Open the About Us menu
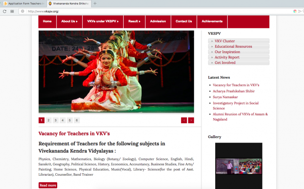The width and height of the screenshot is (304, 189). pos(69,22)
